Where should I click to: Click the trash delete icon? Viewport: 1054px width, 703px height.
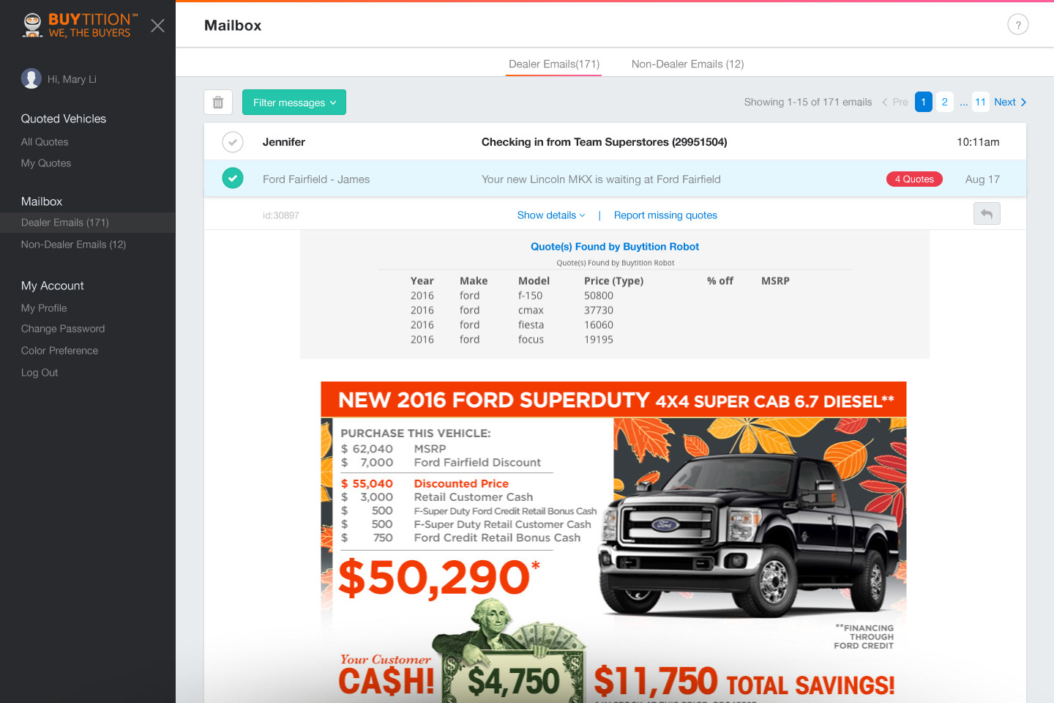(218, 103)
